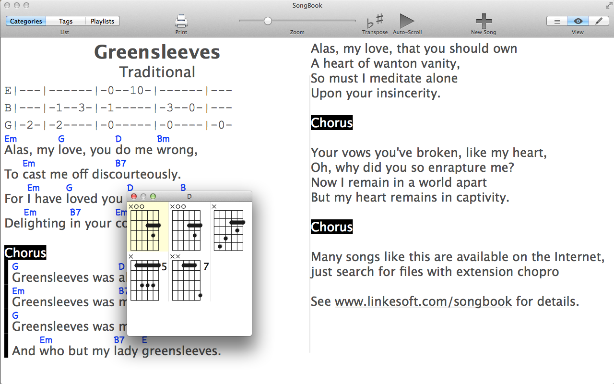Create a New Song with plus icon
614x384 pixels.
click(x=484, y=21)
